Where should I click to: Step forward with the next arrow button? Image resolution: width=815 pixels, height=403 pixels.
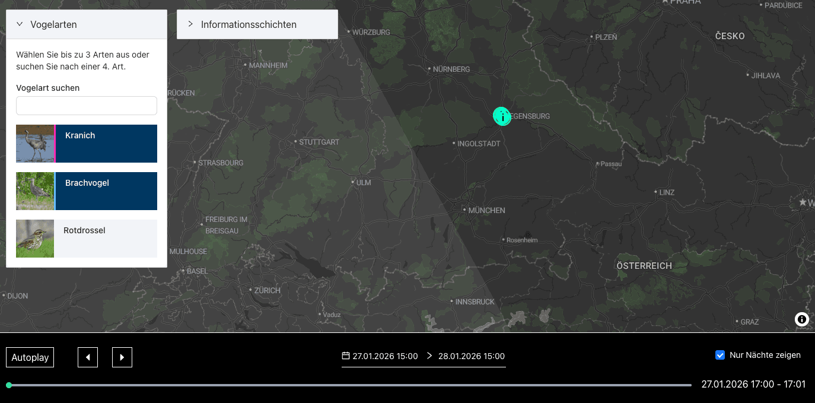[x=122, y=357]
